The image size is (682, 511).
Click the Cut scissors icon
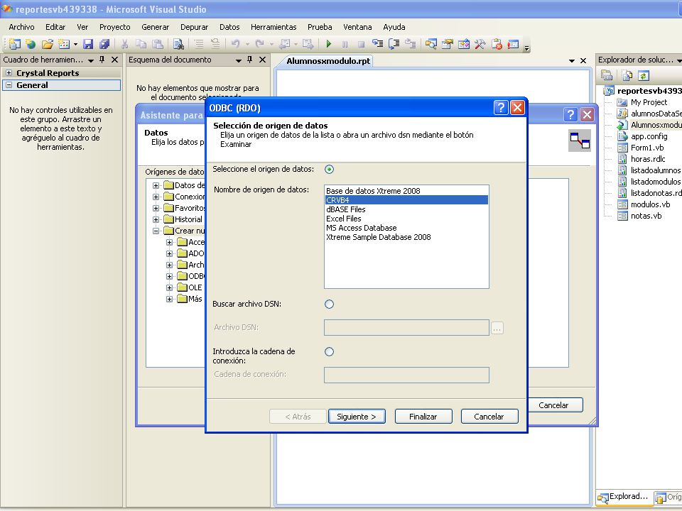pos(125,44)
